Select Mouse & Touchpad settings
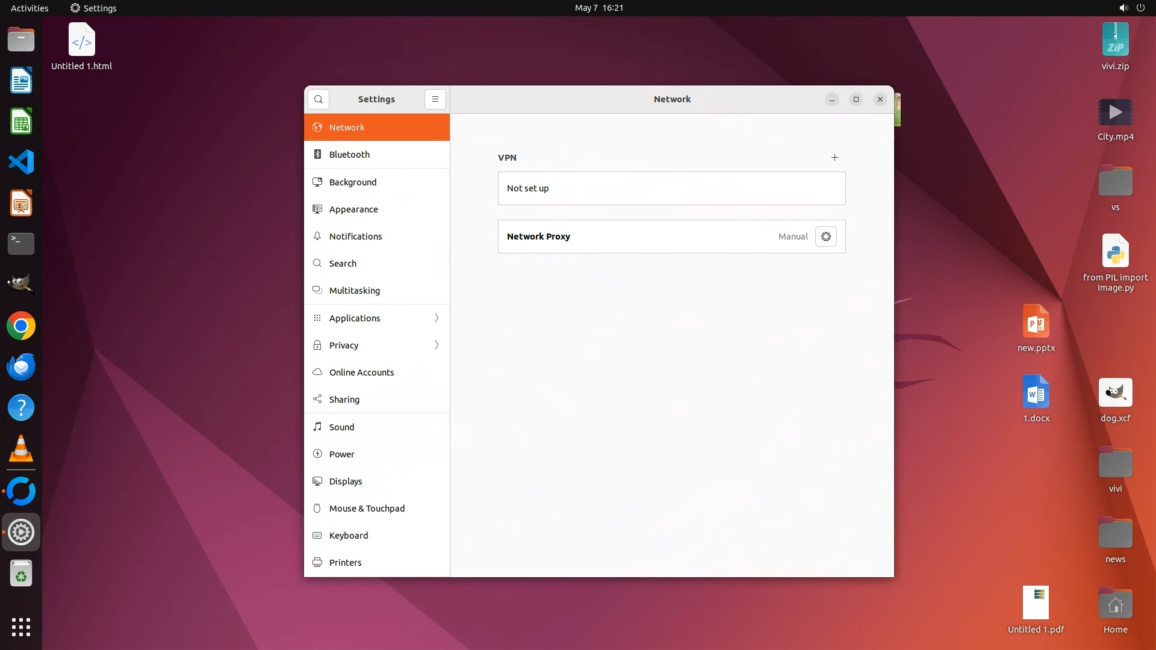The width and height of the screenshot is (1156, 650). click(367, 509)
